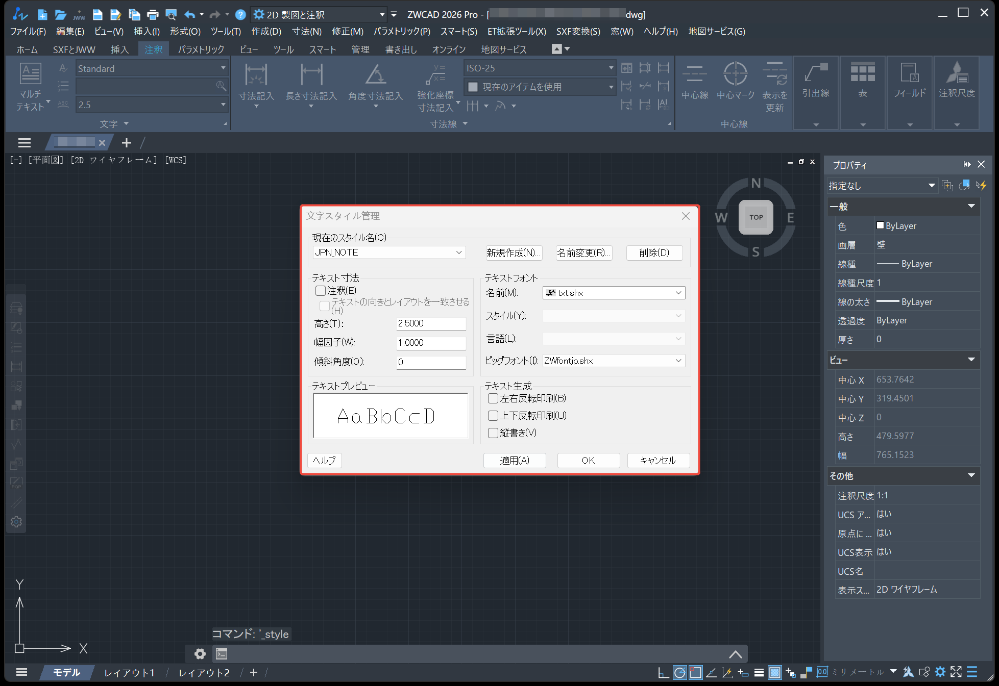Click the ヘルプ button in dialog
The width and height of the screenshot is (999, 686).
pos(325,461)
